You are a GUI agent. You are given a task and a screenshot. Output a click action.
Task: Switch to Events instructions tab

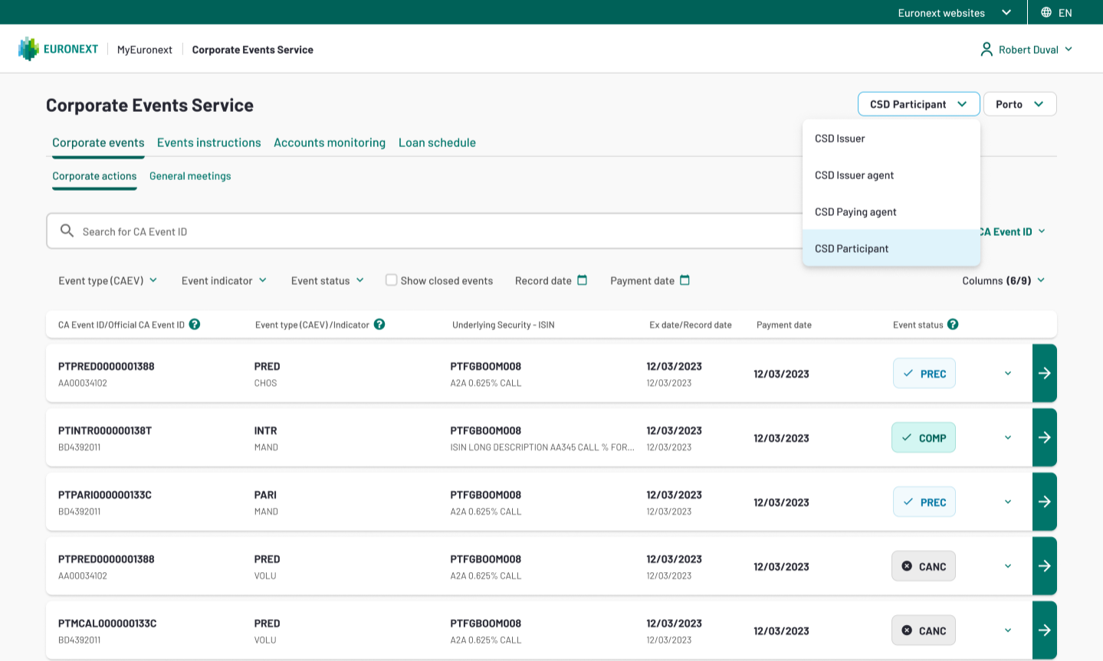pos(209,142)
